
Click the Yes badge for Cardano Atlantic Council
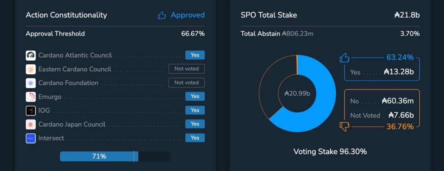pyautogui.click(x=195, y=55)
